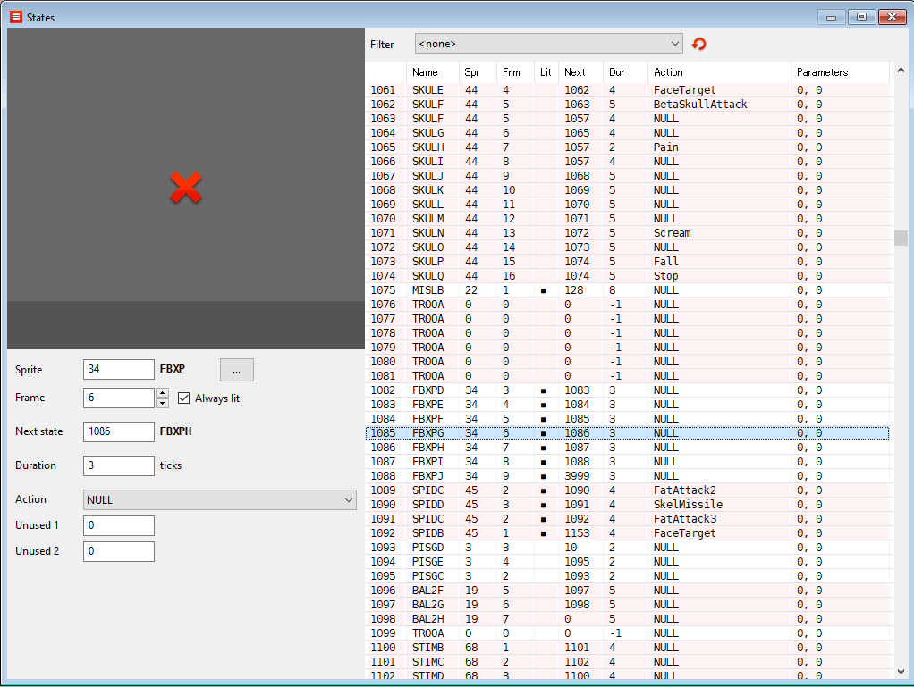Select state row 1096 BAL2F
This screenshot has width=914, height=687.
[x=627, y=590]
